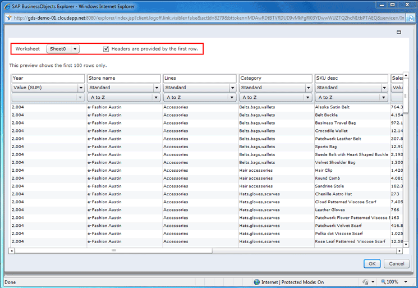Open the A to Z sort under Lines
Viewport: 418px width, 288px height.
199,98
